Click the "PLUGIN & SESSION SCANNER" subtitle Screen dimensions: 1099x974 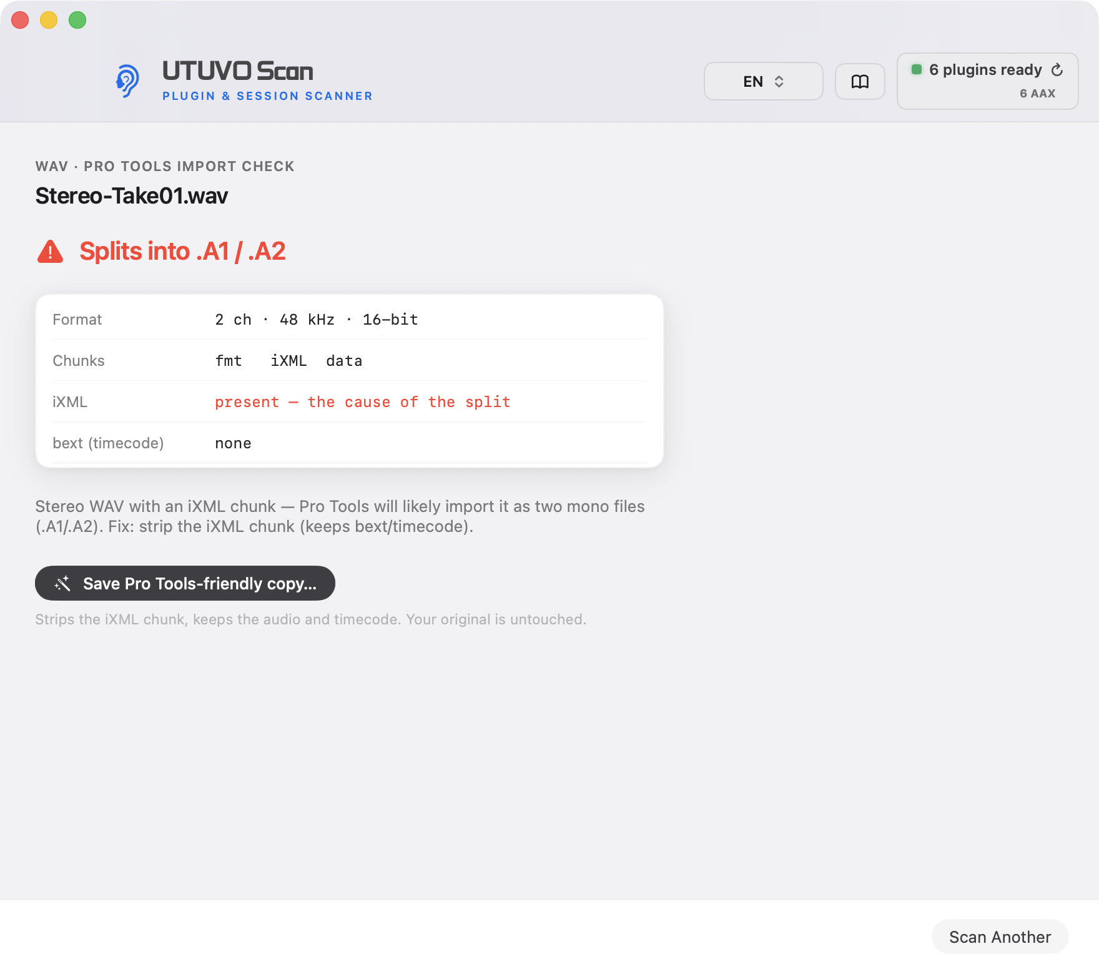(x=267, y=96)
